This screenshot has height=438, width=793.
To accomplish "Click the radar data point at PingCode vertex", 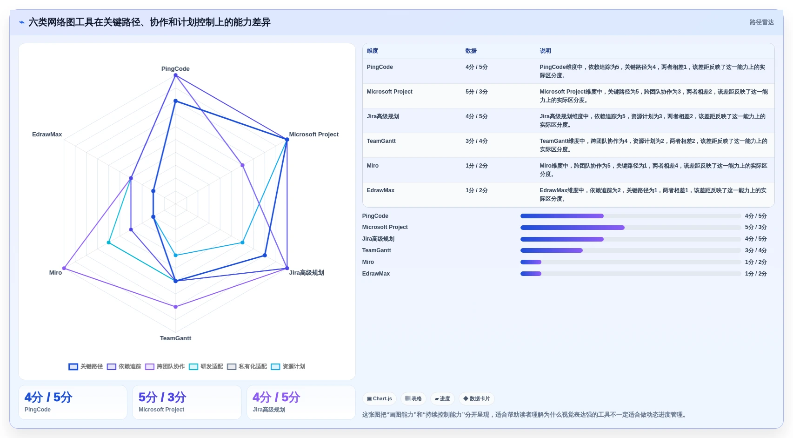I will click(175, 75).
